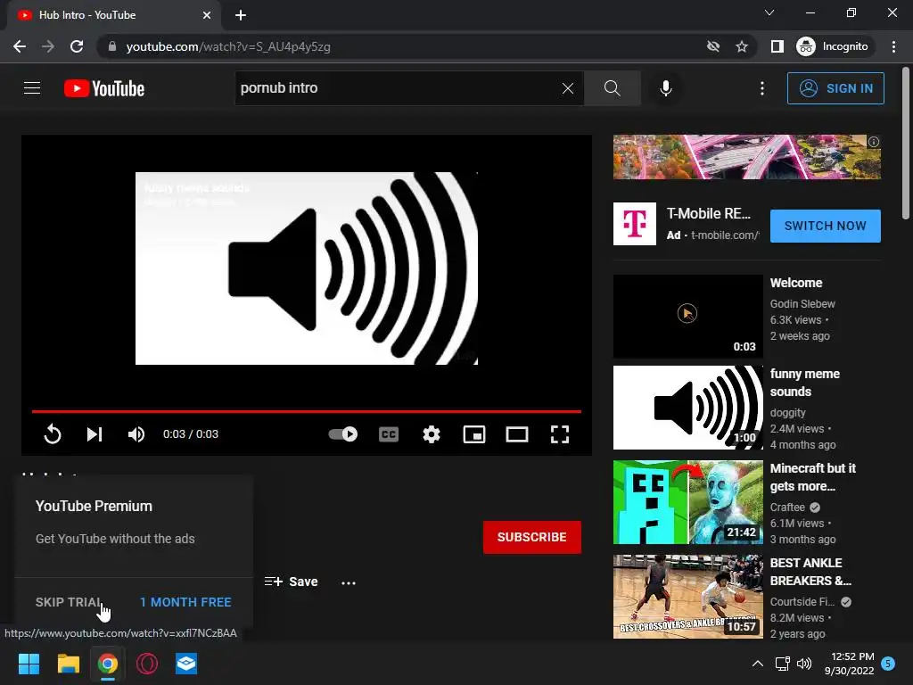Click 1 MONTH FREE offer
Screen dimensions: 913x685
click(185, 602)
